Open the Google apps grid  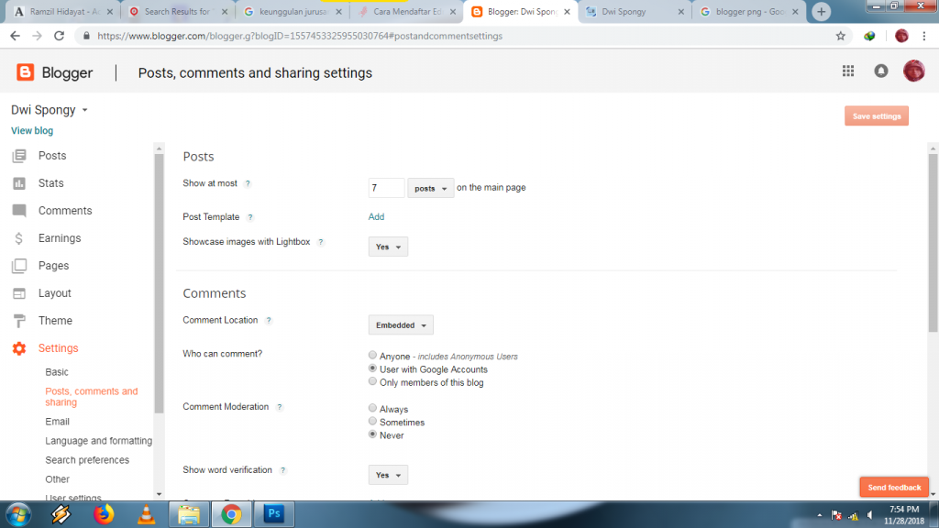[x=848, y=71]
